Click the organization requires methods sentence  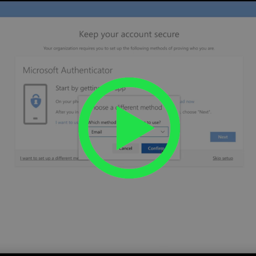pyautogui.click(x=129, y=48)
